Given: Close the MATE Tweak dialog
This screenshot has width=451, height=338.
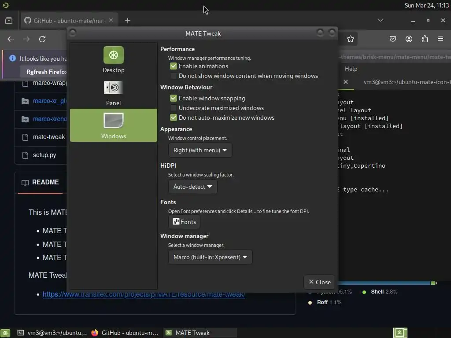Looking at the screenshot, I should click(x=319, y=282).
